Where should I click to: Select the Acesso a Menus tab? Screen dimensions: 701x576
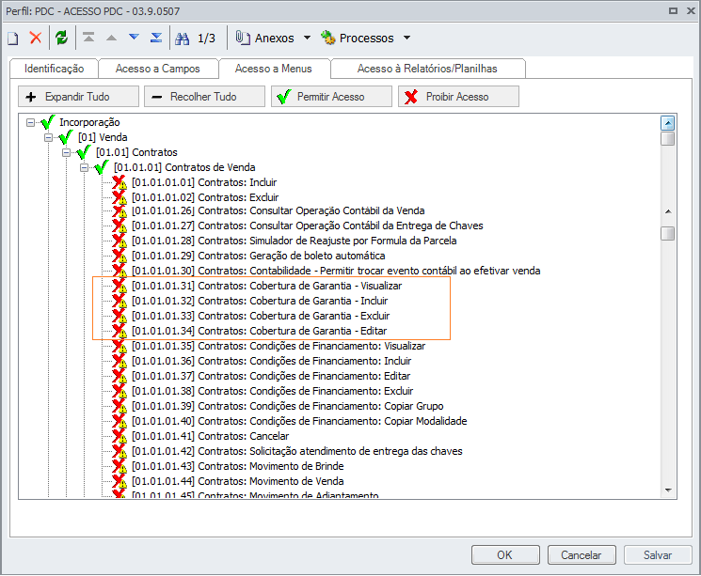274,69
